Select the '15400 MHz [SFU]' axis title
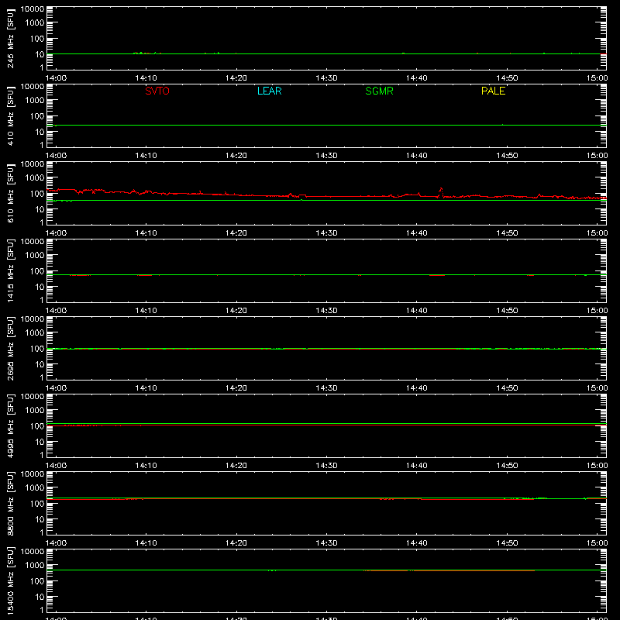 coord(10,580)
